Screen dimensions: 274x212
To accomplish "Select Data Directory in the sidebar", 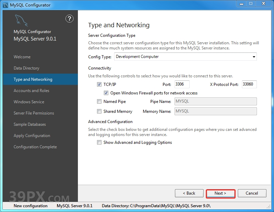I will pyautogui.click(x=26, y=68).
